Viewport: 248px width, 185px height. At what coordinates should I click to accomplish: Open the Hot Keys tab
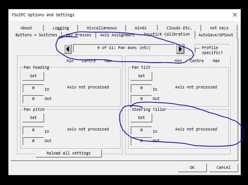(x=219, y=28)
